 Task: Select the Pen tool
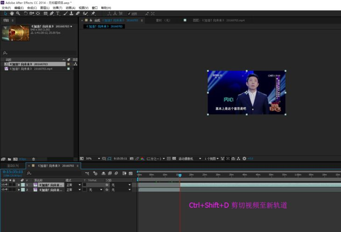(52, 14)
